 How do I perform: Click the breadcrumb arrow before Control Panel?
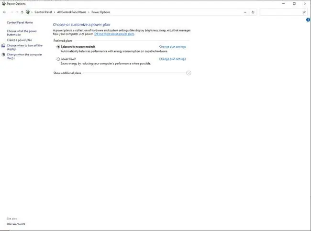(32, 12)
